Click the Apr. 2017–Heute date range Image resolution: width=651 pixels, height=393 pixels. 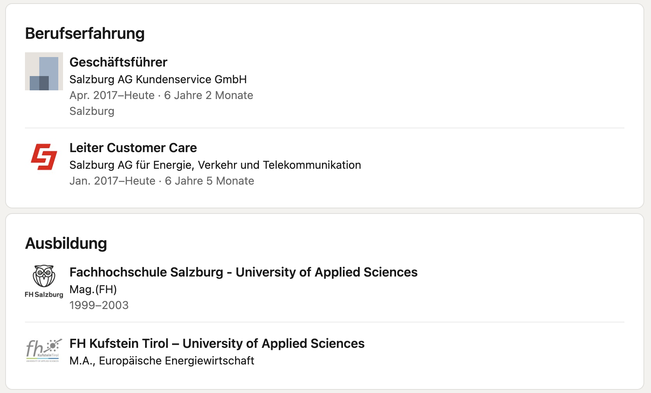click(x=112, y=95)
